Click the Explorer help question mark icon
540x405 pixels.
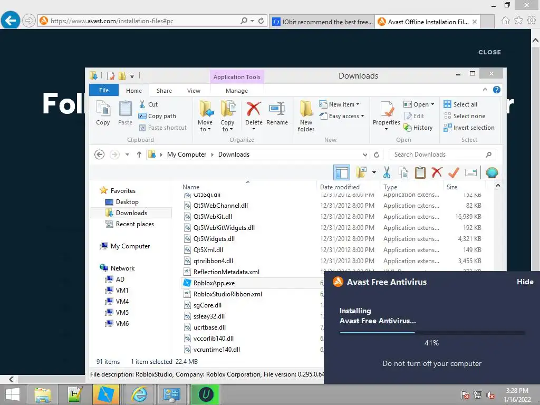click(x=497, y=90)
